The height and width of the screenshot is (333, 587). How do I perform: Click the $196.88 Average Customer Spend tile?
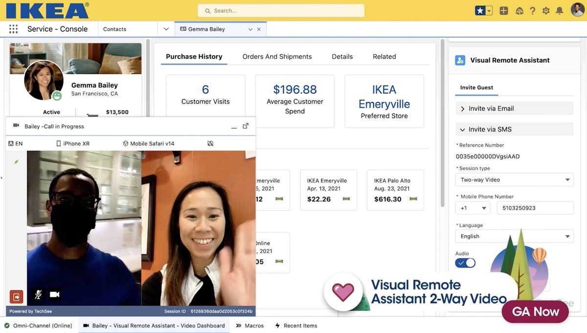click(x=295, y=101)
